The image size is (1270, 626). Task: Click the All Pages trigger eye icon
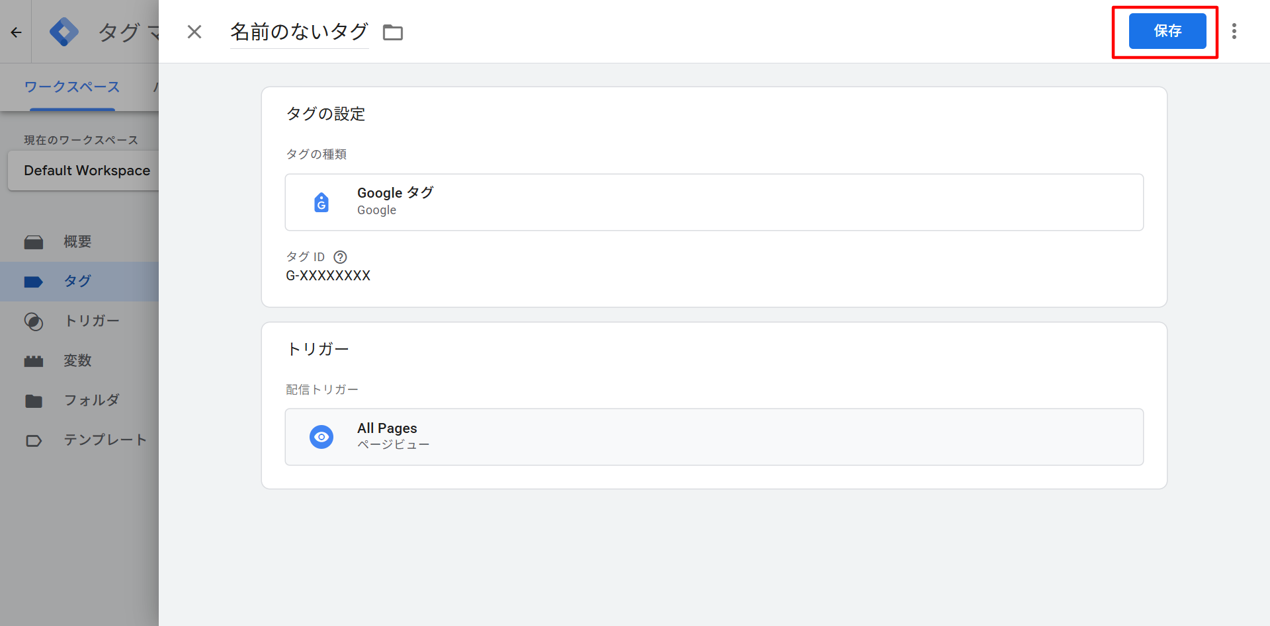[321, 437]
